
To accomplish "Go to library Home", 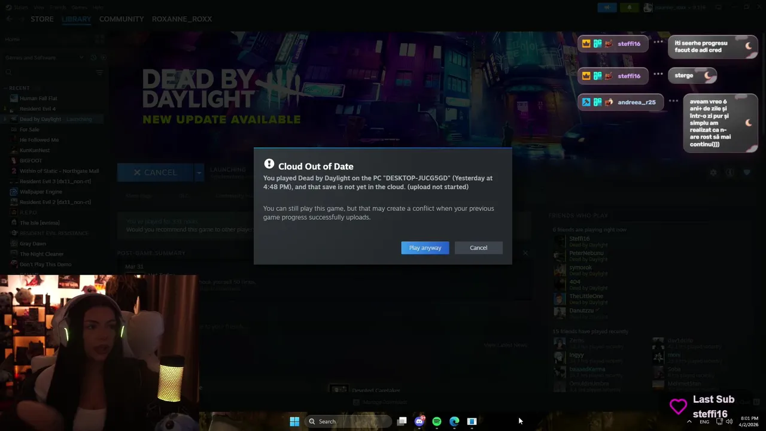I will pyautogui.click(x=13, y=39).
